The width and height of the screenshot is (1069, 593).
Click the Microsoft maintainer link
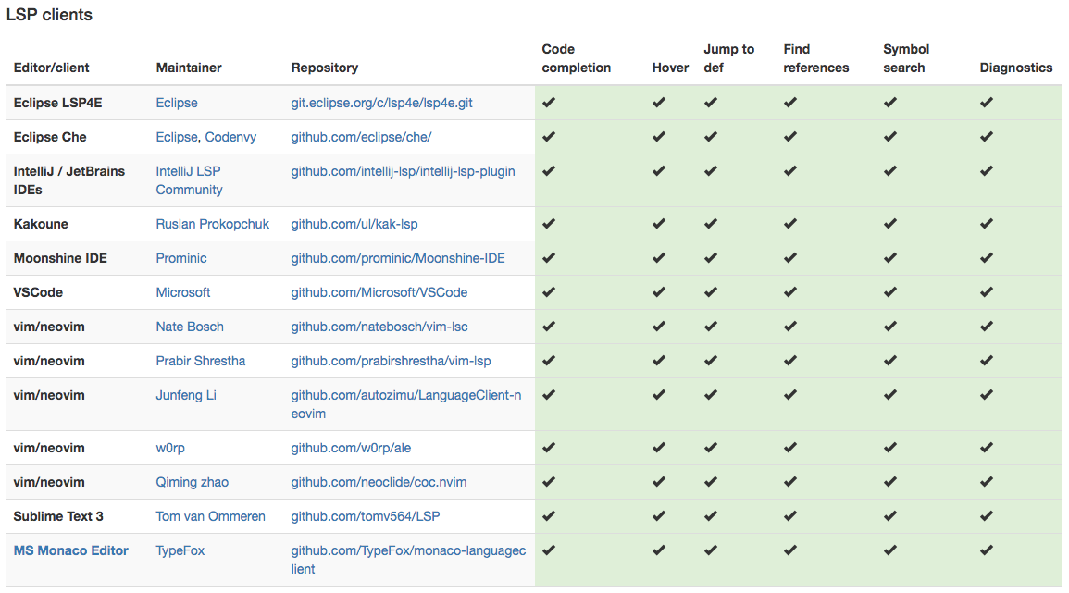[x=183, y=292]
